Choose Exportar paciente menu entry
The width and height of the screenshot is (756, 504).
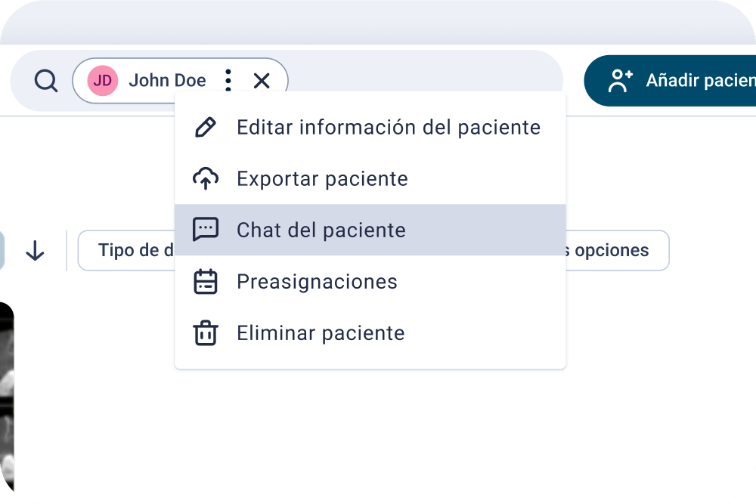click(x=370, y=179)
